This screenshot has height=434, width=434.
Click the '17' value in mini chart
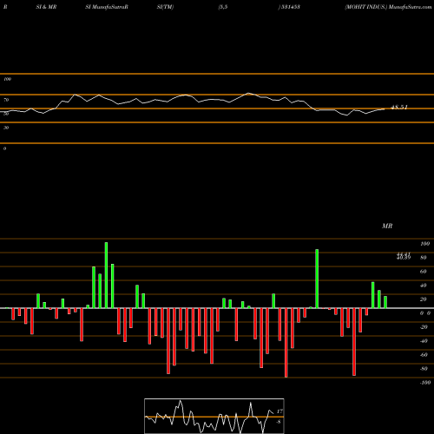pos(279,411)
